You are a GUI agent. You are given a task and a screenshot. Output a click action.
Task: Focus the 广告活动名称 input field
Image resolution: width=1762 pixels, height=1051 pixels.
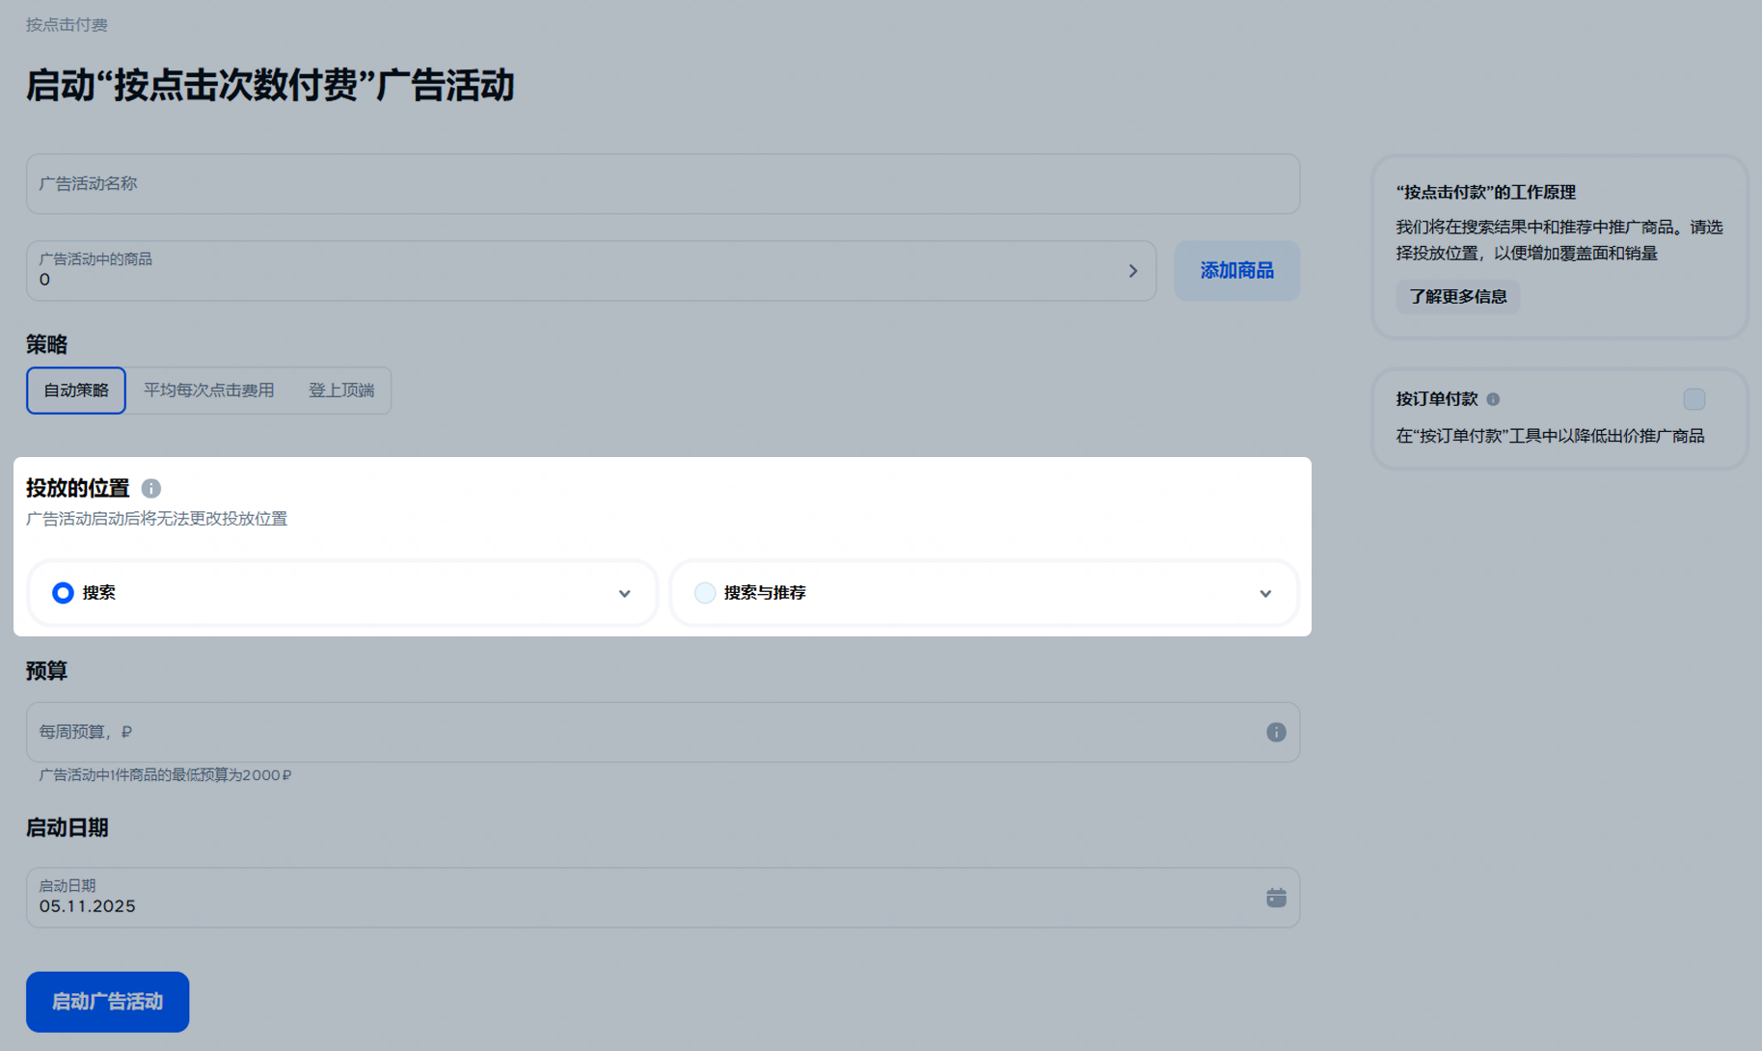pos(662,184)
